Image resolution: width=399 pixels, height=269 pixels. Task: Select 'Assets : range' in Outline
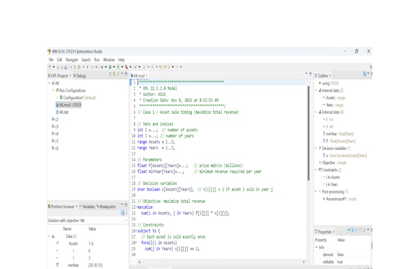[x=334, y=98]
